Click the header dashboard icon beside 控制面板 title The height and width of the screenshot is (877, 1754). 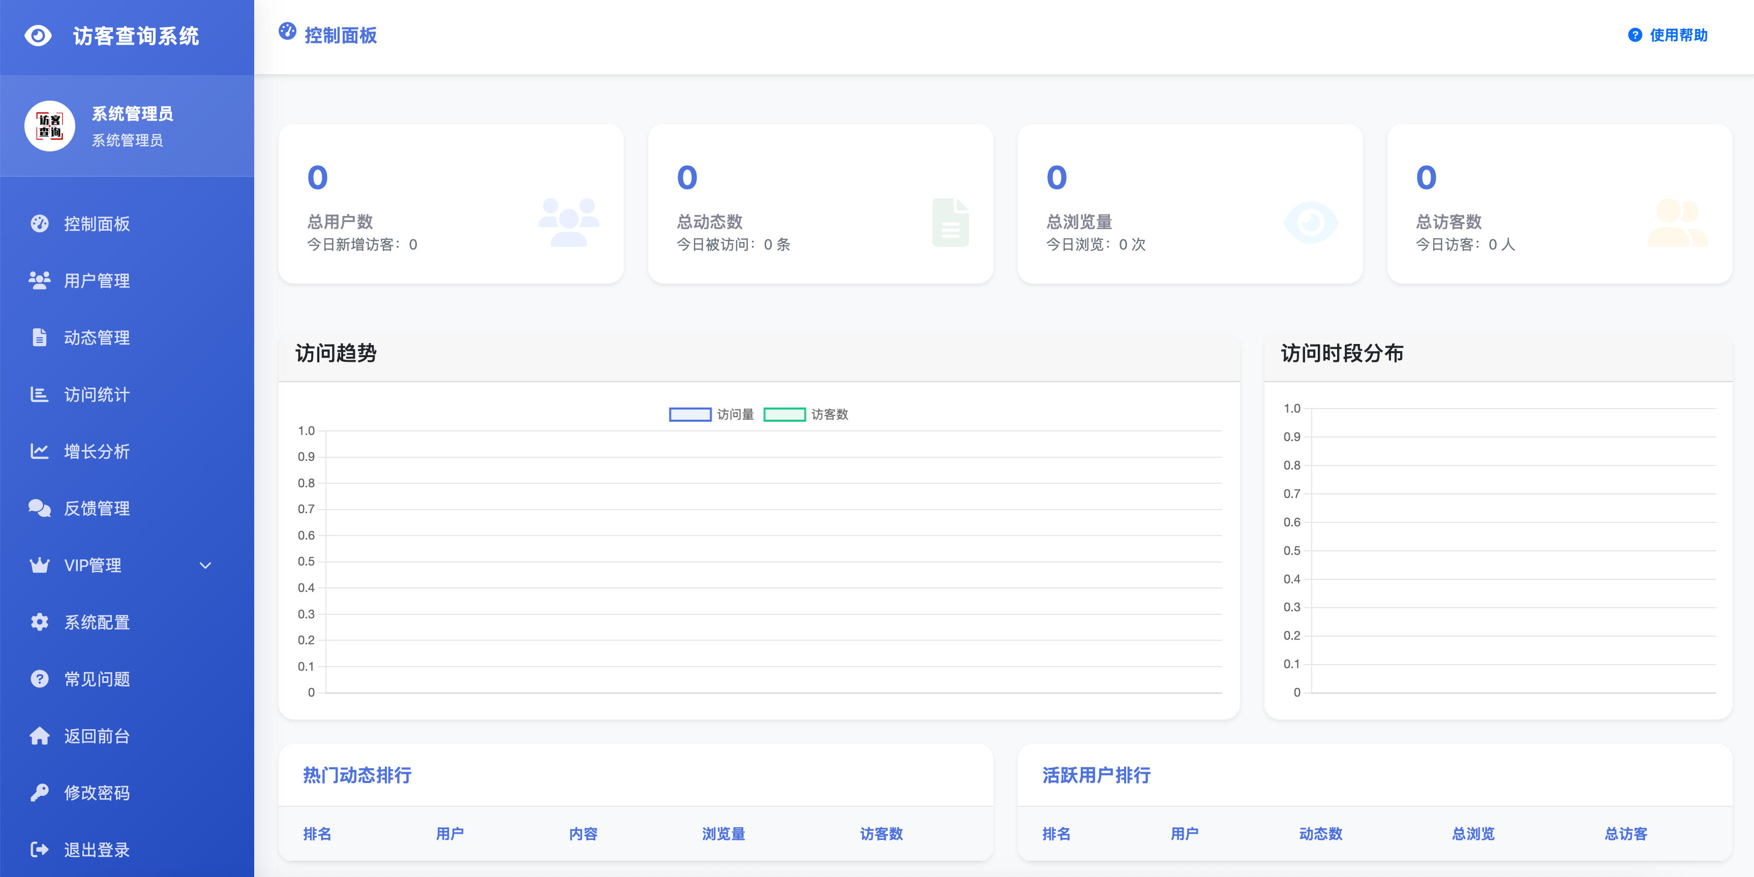click(287, 32)
